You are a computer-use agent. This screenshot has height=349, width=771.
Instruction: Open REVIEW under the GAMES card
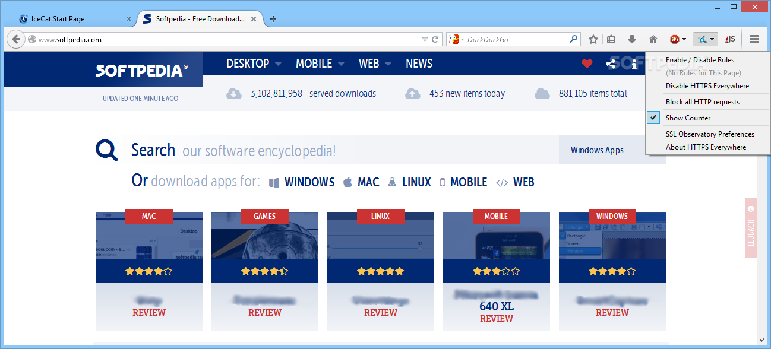[265, 313]
